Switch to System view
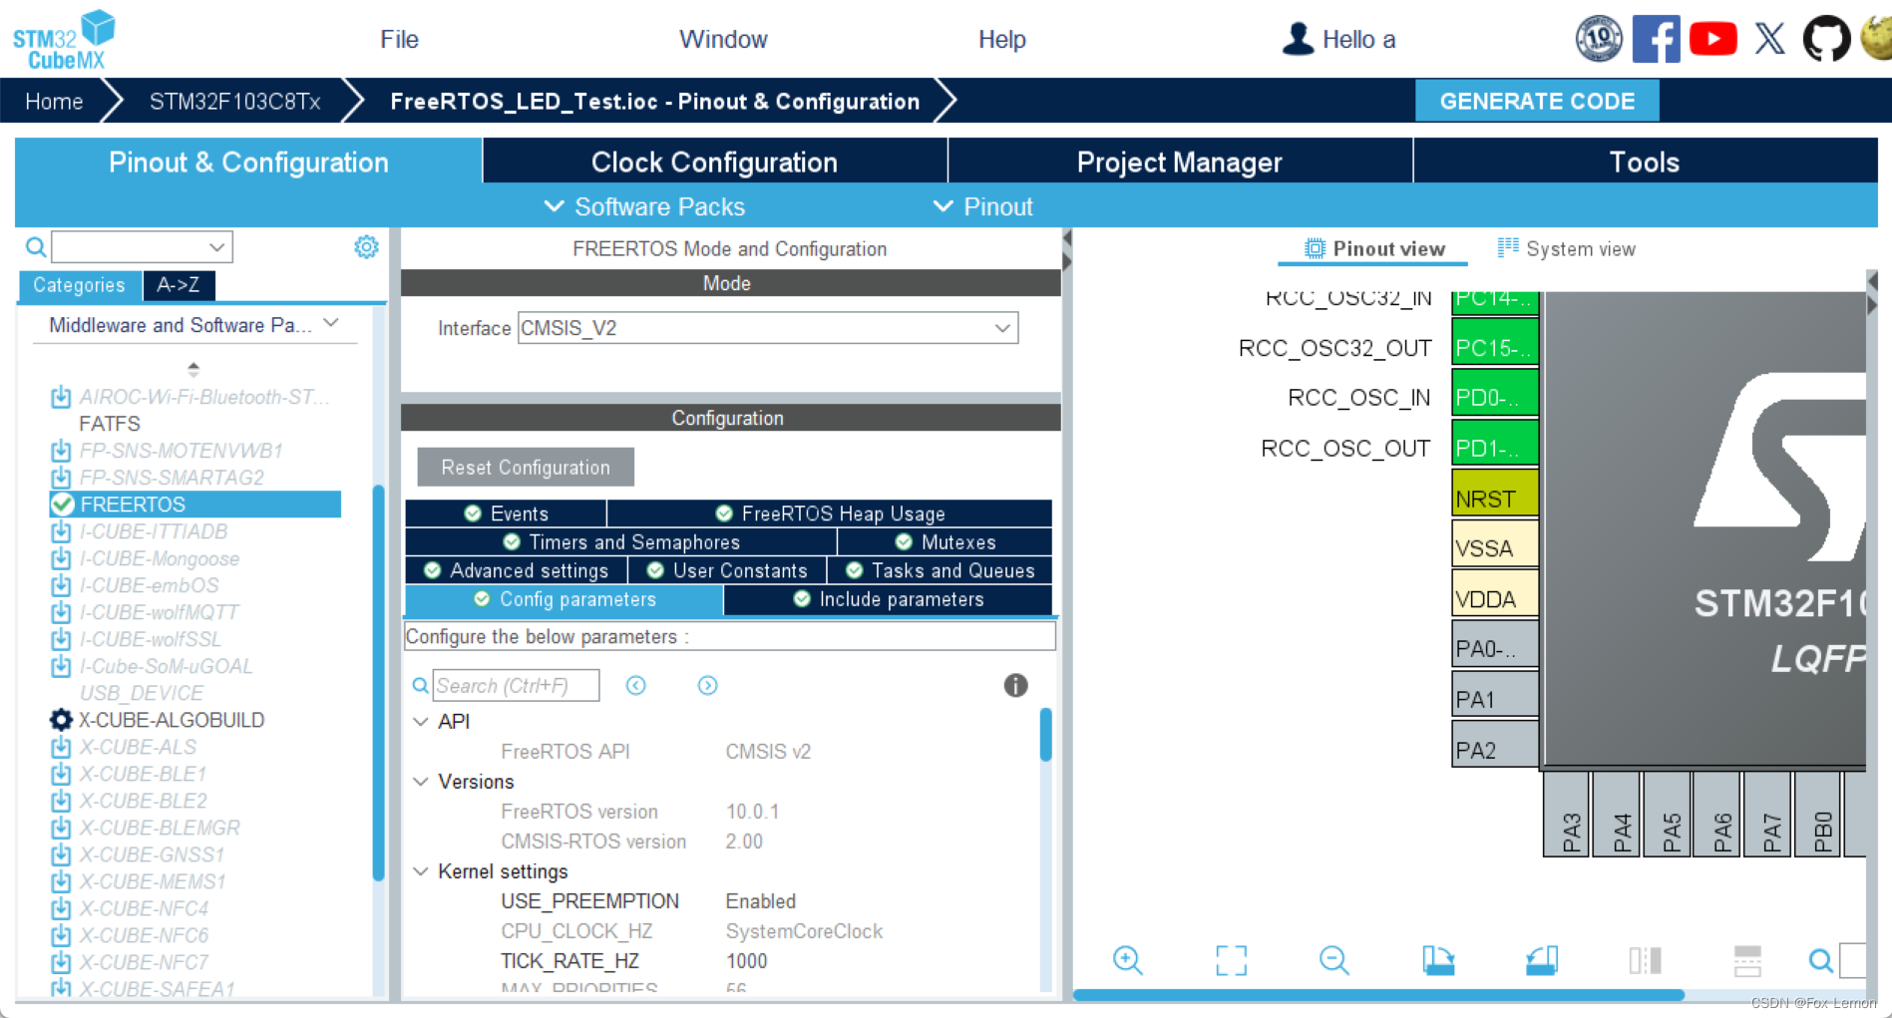The width and height of the screenshot is (1892, 1018). [1566, 249]
